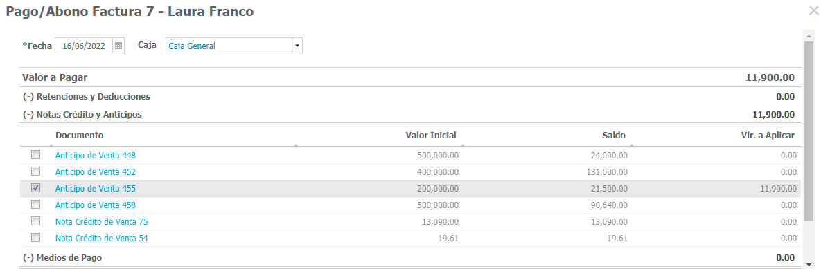This screenshot has width=821, height=269.
Task: Open the Nota Crédito de Venta 54 link
Action: point(102,238)
